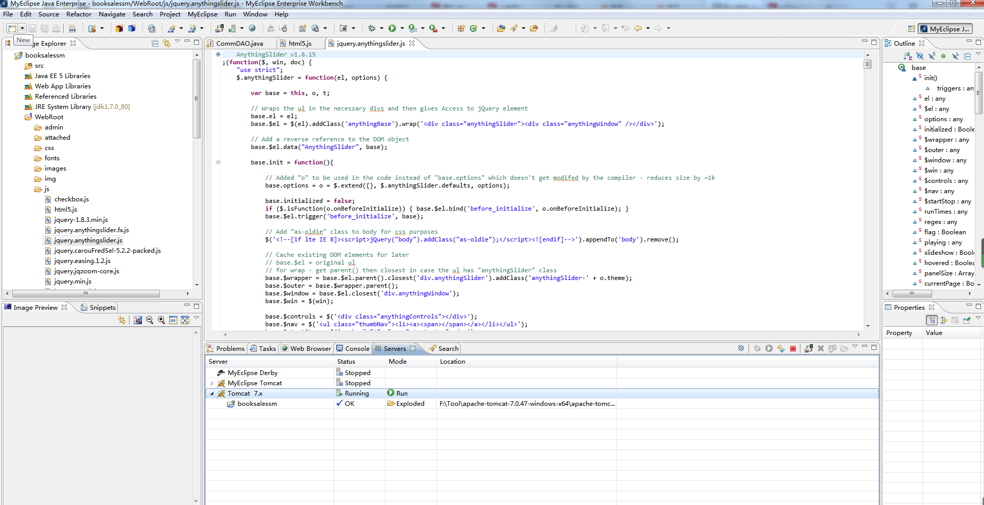Select the admin folder under WebRoot
984x505 pixels.
(x=54, y=127)
